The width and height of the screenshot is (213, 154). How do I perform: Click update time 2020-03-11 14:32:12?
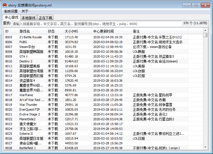click(x=108, y=66)
